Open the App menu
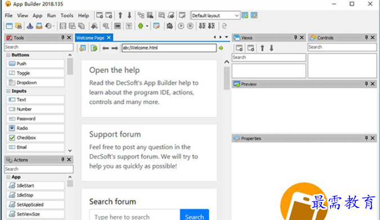This screenshot has height=220, width=380. [37, 16]
